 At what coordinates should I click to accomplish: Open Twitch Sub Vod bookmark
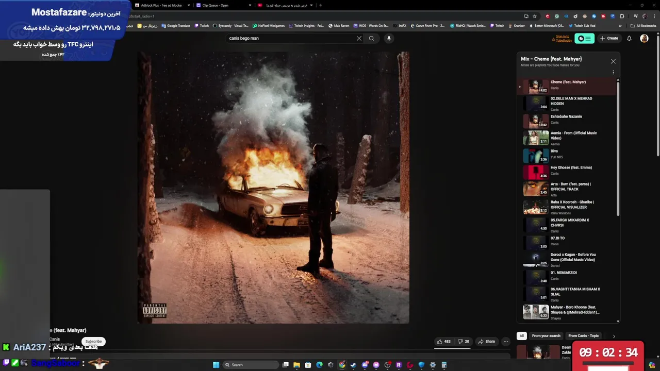pos(582,26)
